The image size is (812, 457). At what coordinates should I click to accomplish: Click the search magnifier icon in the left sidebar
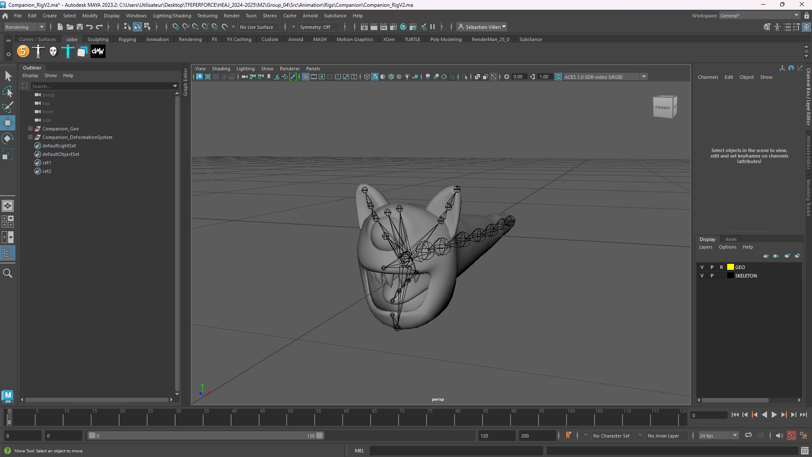8,273
